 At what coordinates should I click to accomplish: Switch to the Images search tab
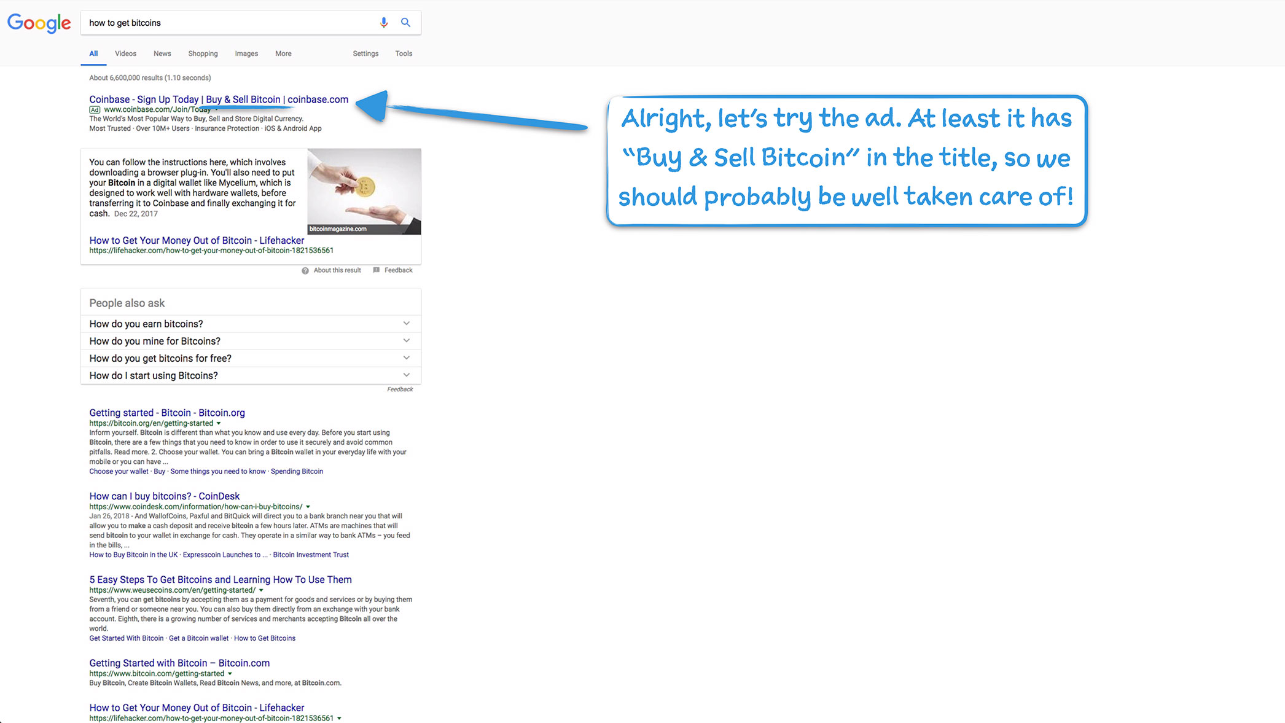[246, 54]
